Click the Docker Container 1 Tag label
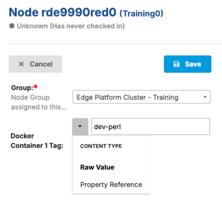This screenshot has height=200, width=222. tap(37, 141)
